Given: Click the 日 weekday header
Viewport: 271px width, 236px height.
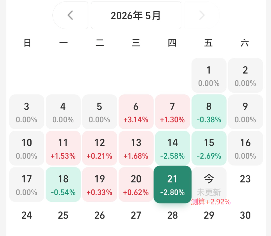Looking at the screenshot, I should point(27,43).
